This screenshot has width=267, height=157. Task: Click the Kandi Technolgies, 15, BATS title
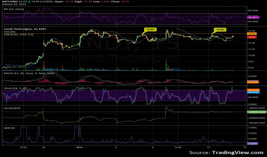coord(25,29)
